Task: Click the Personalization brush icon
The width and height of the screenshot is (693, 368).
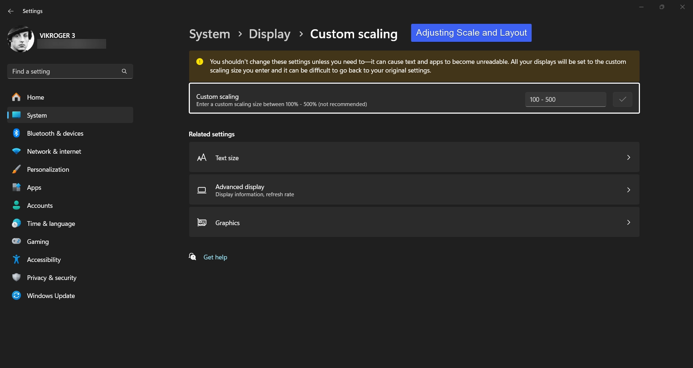Action: point(16,169)
